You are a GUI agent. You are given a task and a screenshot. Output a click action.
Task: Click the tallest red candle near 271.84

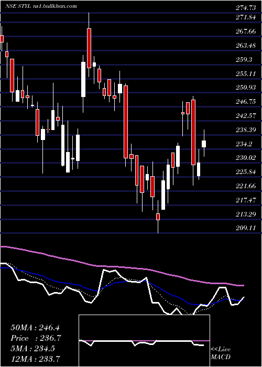coord(89,48)
